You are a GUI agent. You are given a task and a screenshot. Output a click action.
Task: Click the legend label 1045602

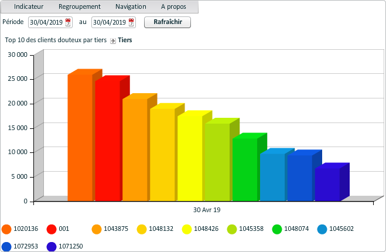click(341, 229)
